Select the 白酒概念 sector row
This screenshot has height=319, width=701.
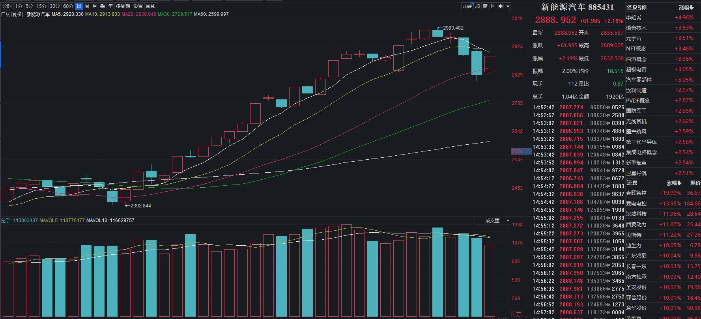coord(663,59)
